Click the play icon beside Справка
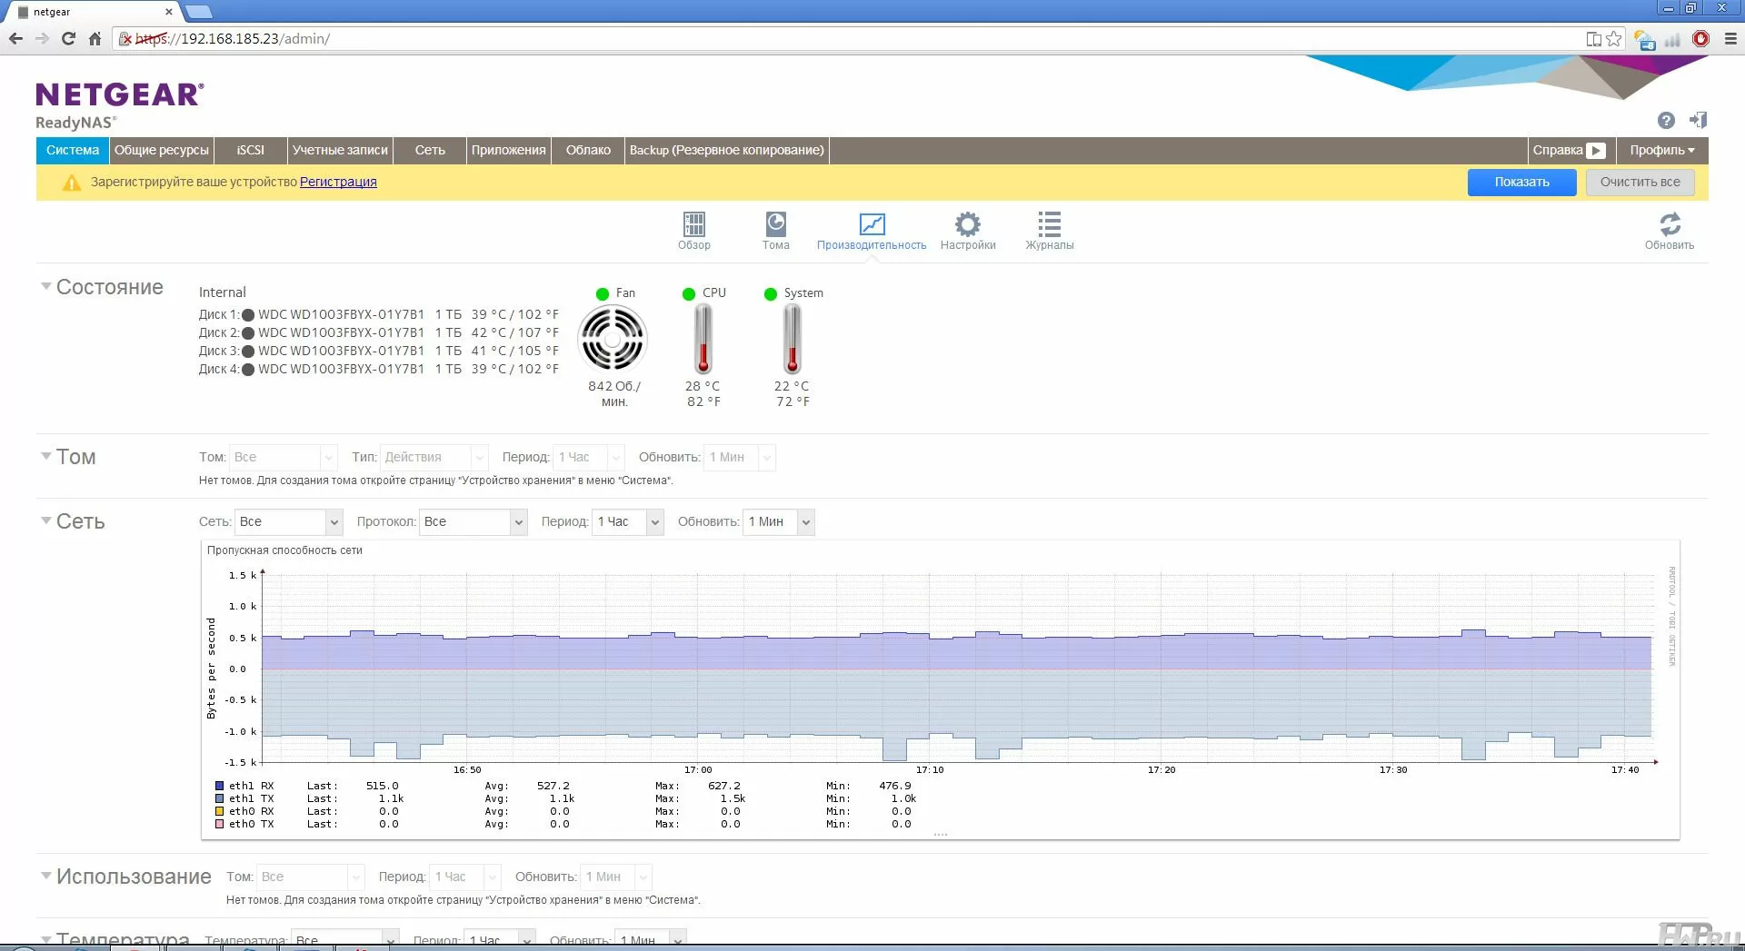1745x951 pixels. click(1596, 151)
